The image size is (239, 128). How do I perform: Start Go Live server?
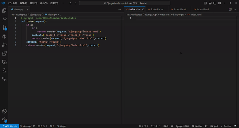point(197,126)
